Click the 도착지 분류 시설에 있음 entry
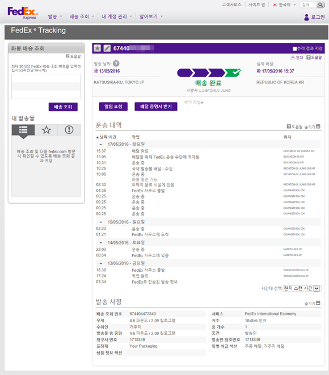 (153, 184)
